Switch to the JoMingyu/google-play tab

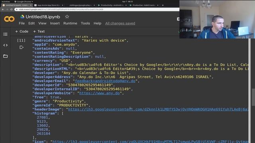pos(80,5)
